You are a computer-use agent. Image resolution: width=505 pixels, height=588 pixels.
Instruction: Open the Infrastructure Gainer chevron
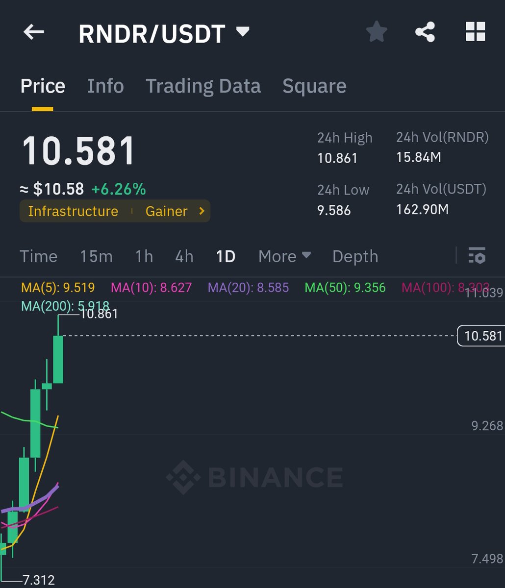[x=202, y=211]
